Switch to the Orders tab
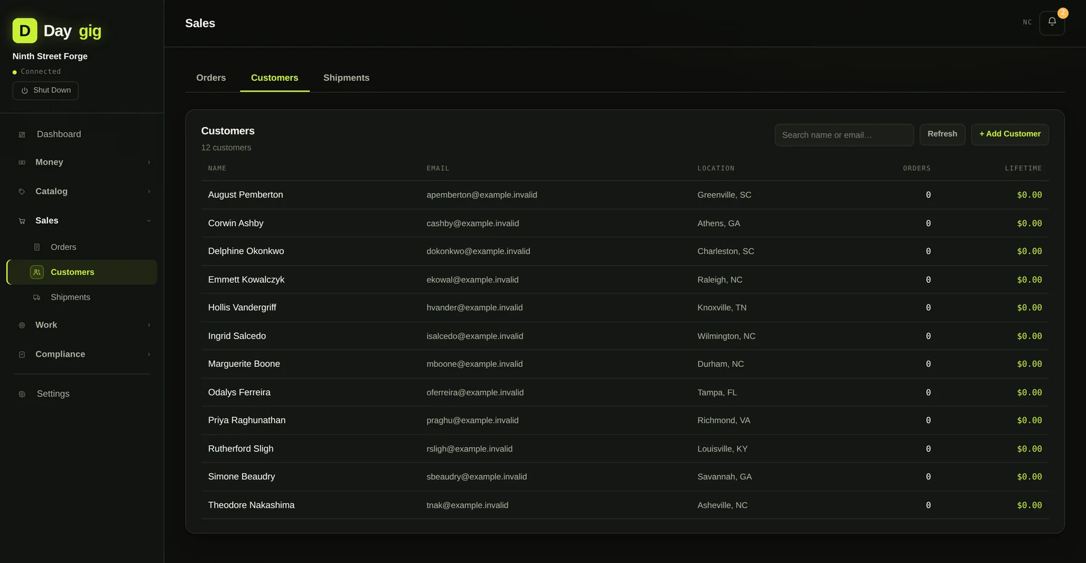 pos(211,78)
